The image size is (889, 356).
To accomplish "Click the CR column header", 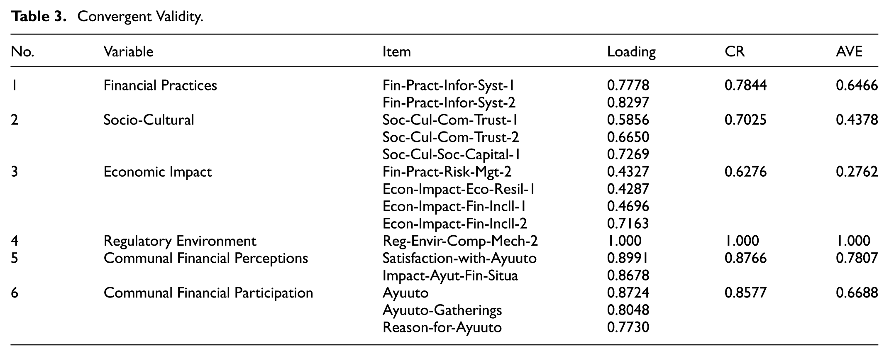I will pyautogui.click(x=735, y=51).
